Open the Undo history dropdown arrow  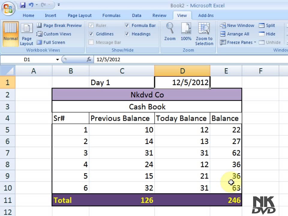pyautogui.click(x=37, y=5)
